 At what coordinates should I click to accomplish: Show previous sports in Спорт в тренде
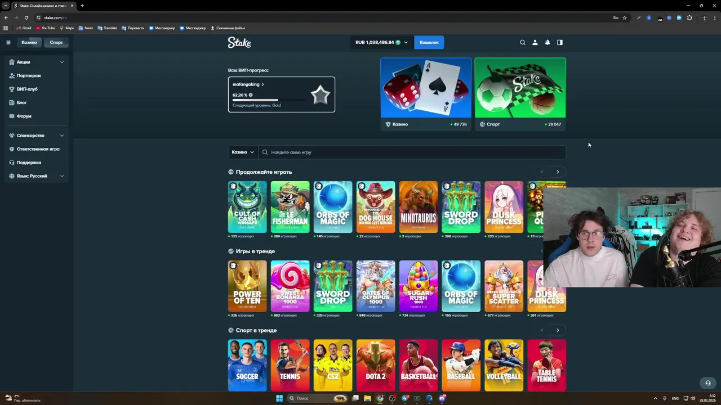pos(542,330)
